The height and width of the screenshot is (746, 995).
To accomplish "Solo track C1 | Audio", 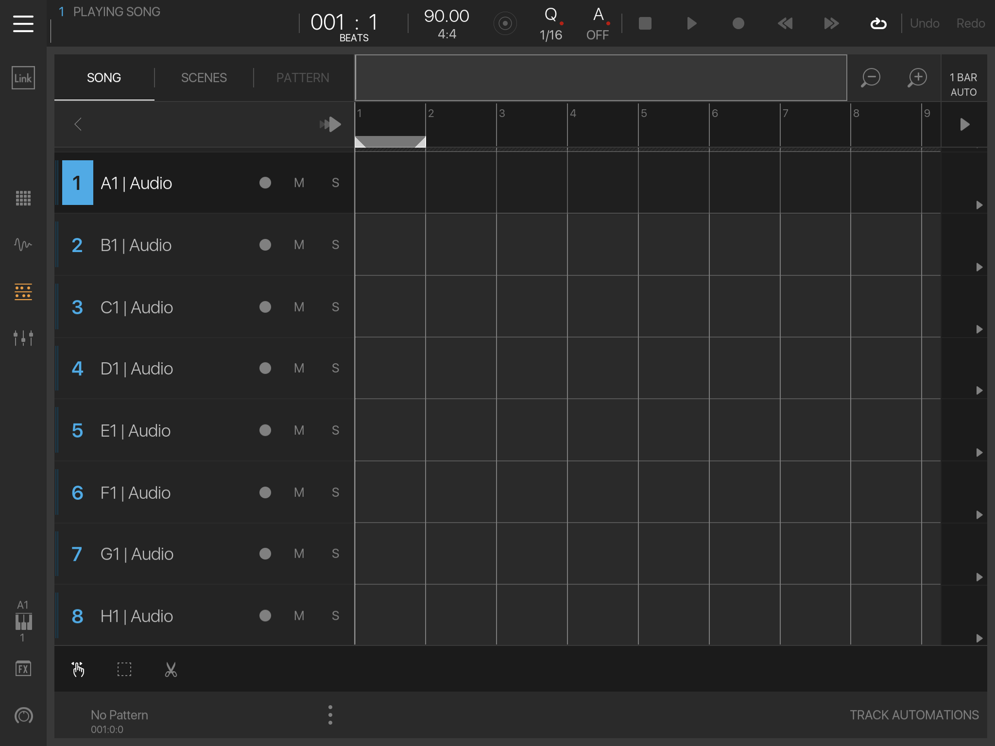I will [x=335, y=307].
